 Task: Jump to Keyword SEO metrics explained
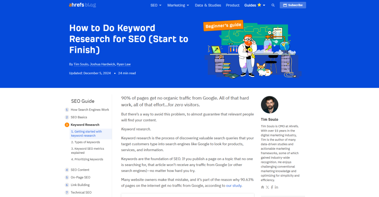pos(87,151)
